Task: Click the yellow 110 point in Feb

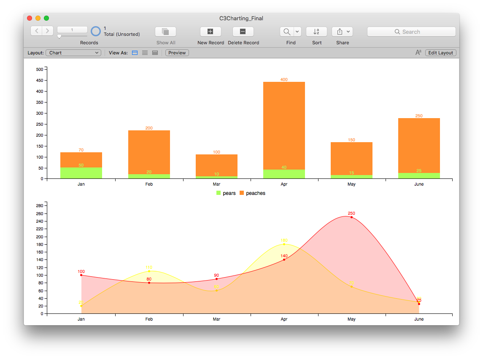Action: [x=149, y=271]
